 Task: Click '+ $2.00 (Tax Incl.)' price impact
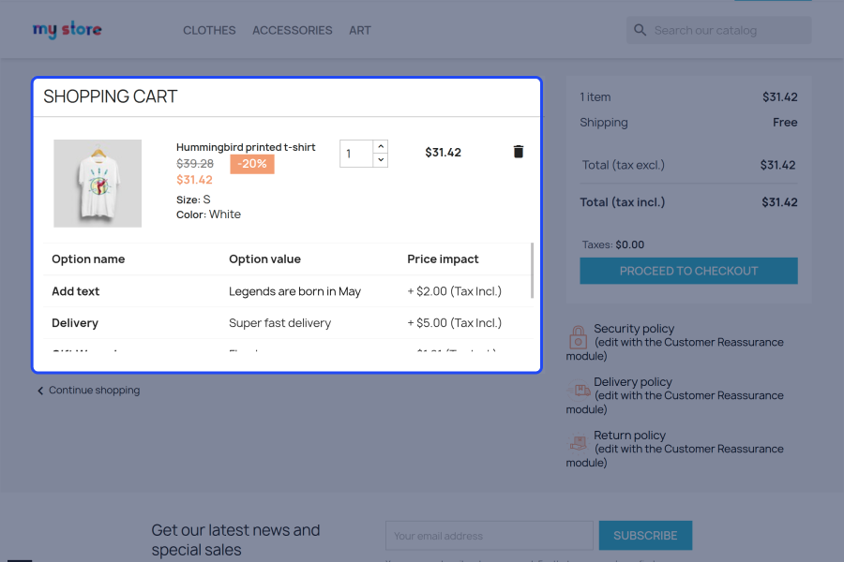click(454, 291)
